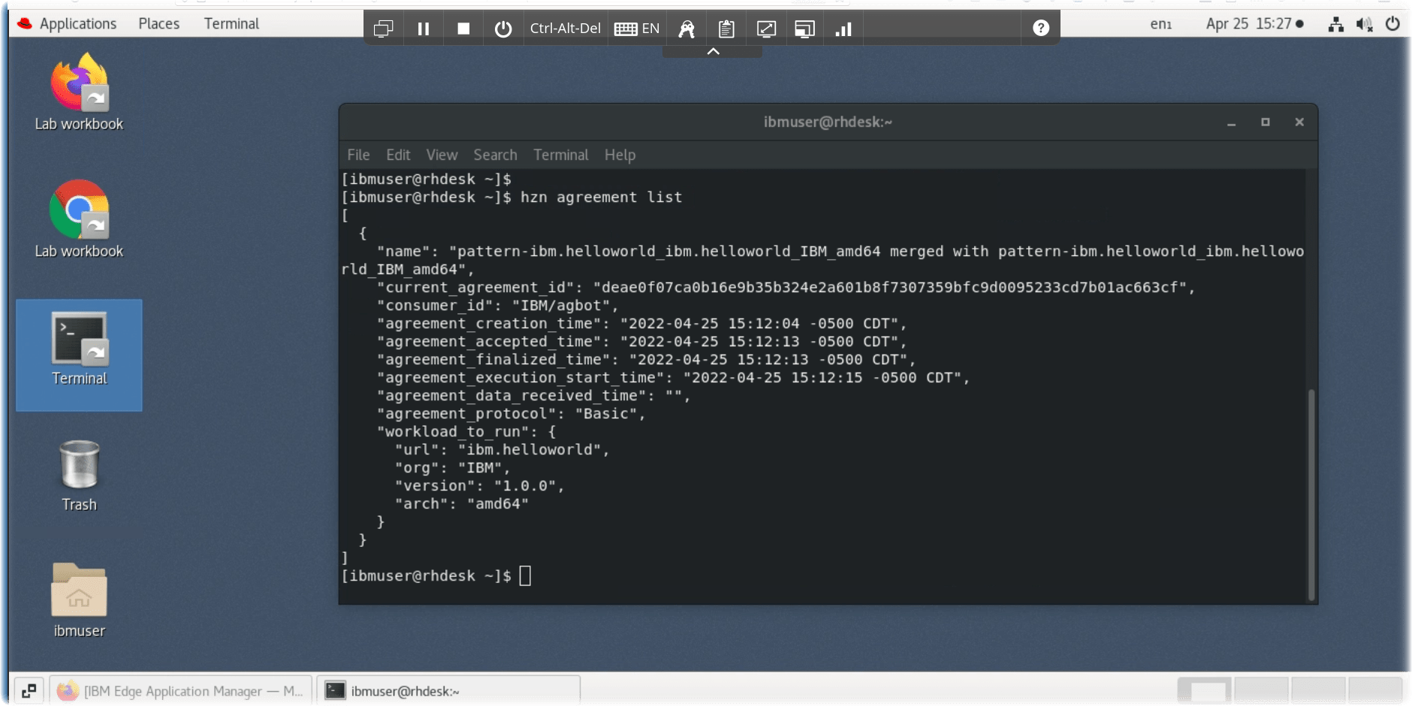Open the Terminal menu in the terminal window
Image resolution: width=1412 pixels, height=706 pixels.
561,155
